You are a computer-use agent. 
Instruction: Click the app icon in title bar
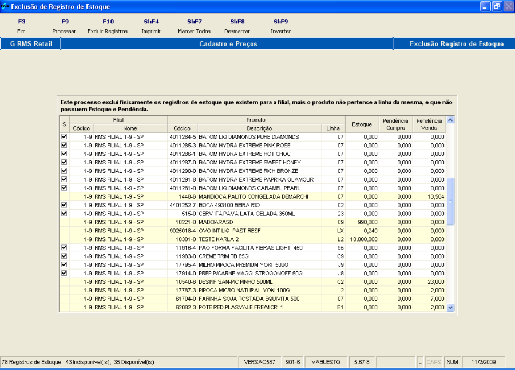5,6
